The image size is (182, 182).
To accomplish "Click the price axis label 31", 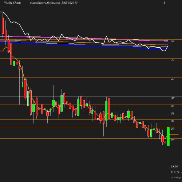I will pos(173,121).
